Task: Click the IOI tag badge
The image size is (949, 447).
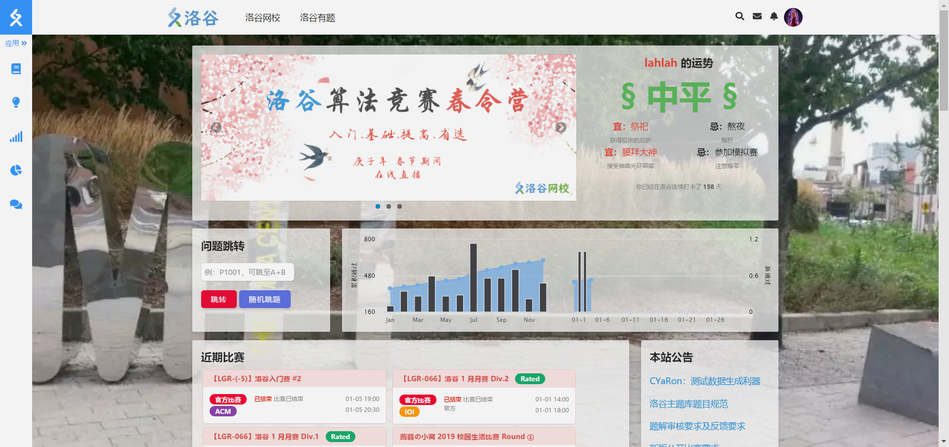Action: pos(409,412)
